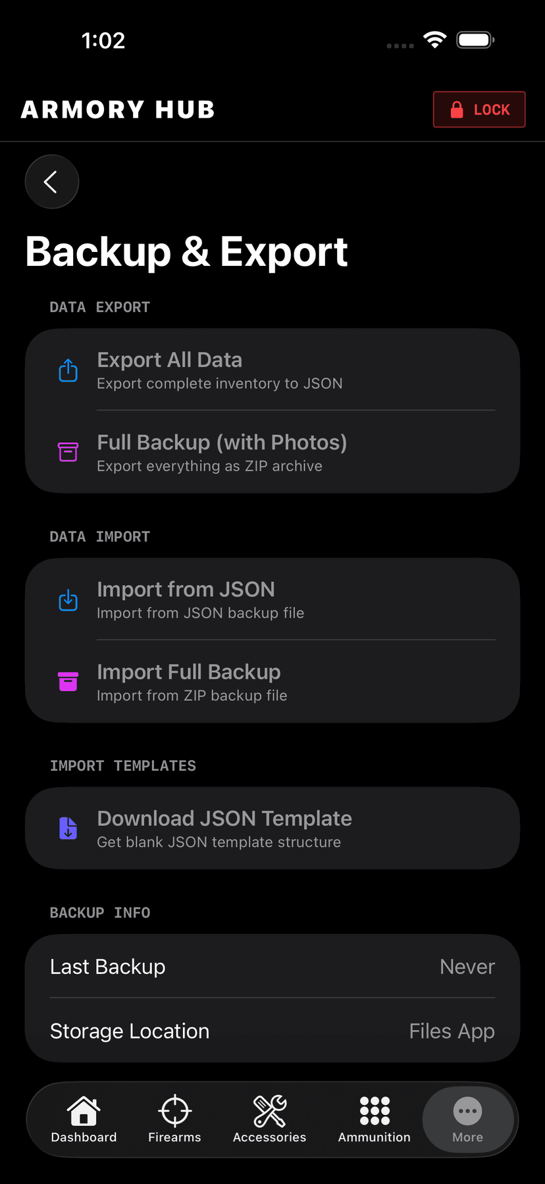Select Import from JSON row
This screenshot has width=545, height=1184.
(272, 600)
